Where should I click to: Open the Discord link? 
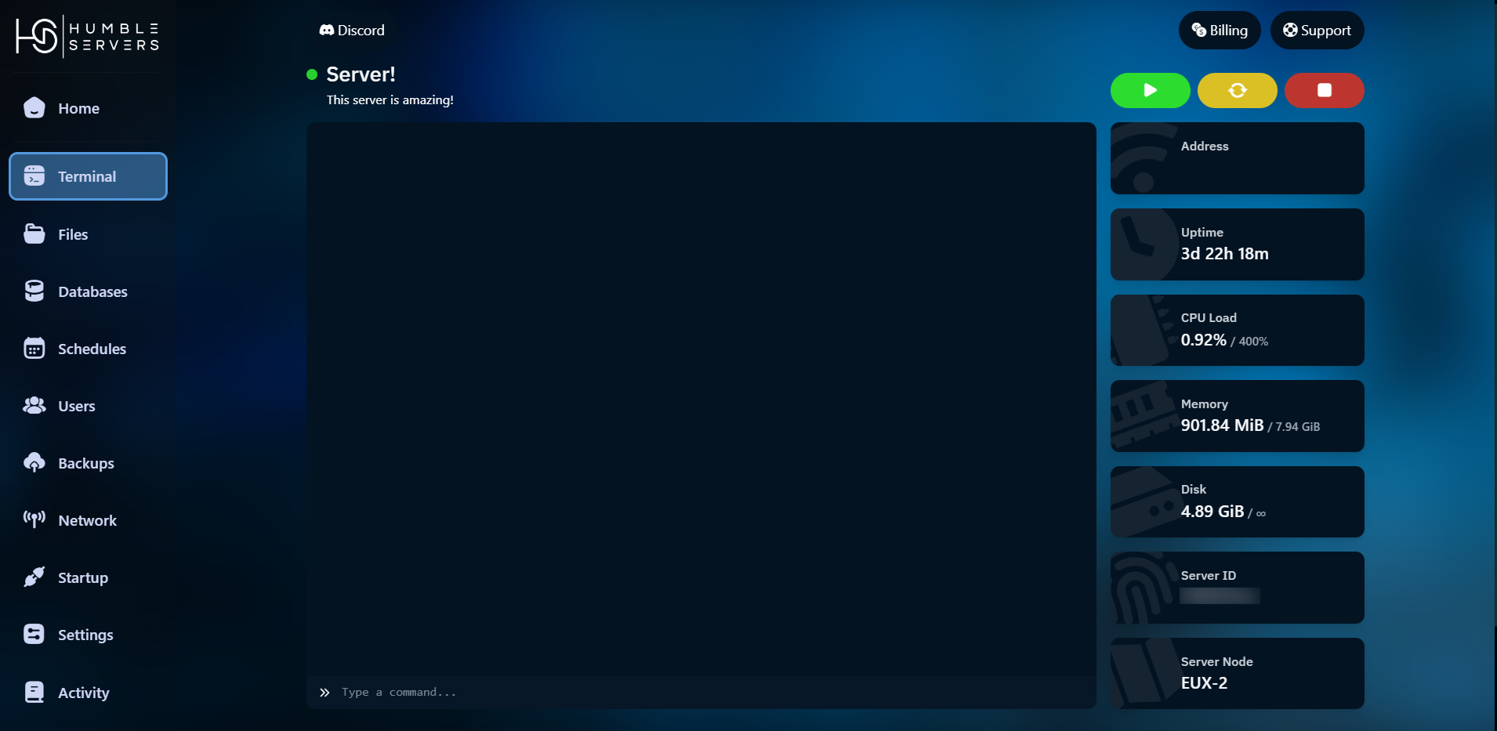pyautogui.click(x=352, y=31)
